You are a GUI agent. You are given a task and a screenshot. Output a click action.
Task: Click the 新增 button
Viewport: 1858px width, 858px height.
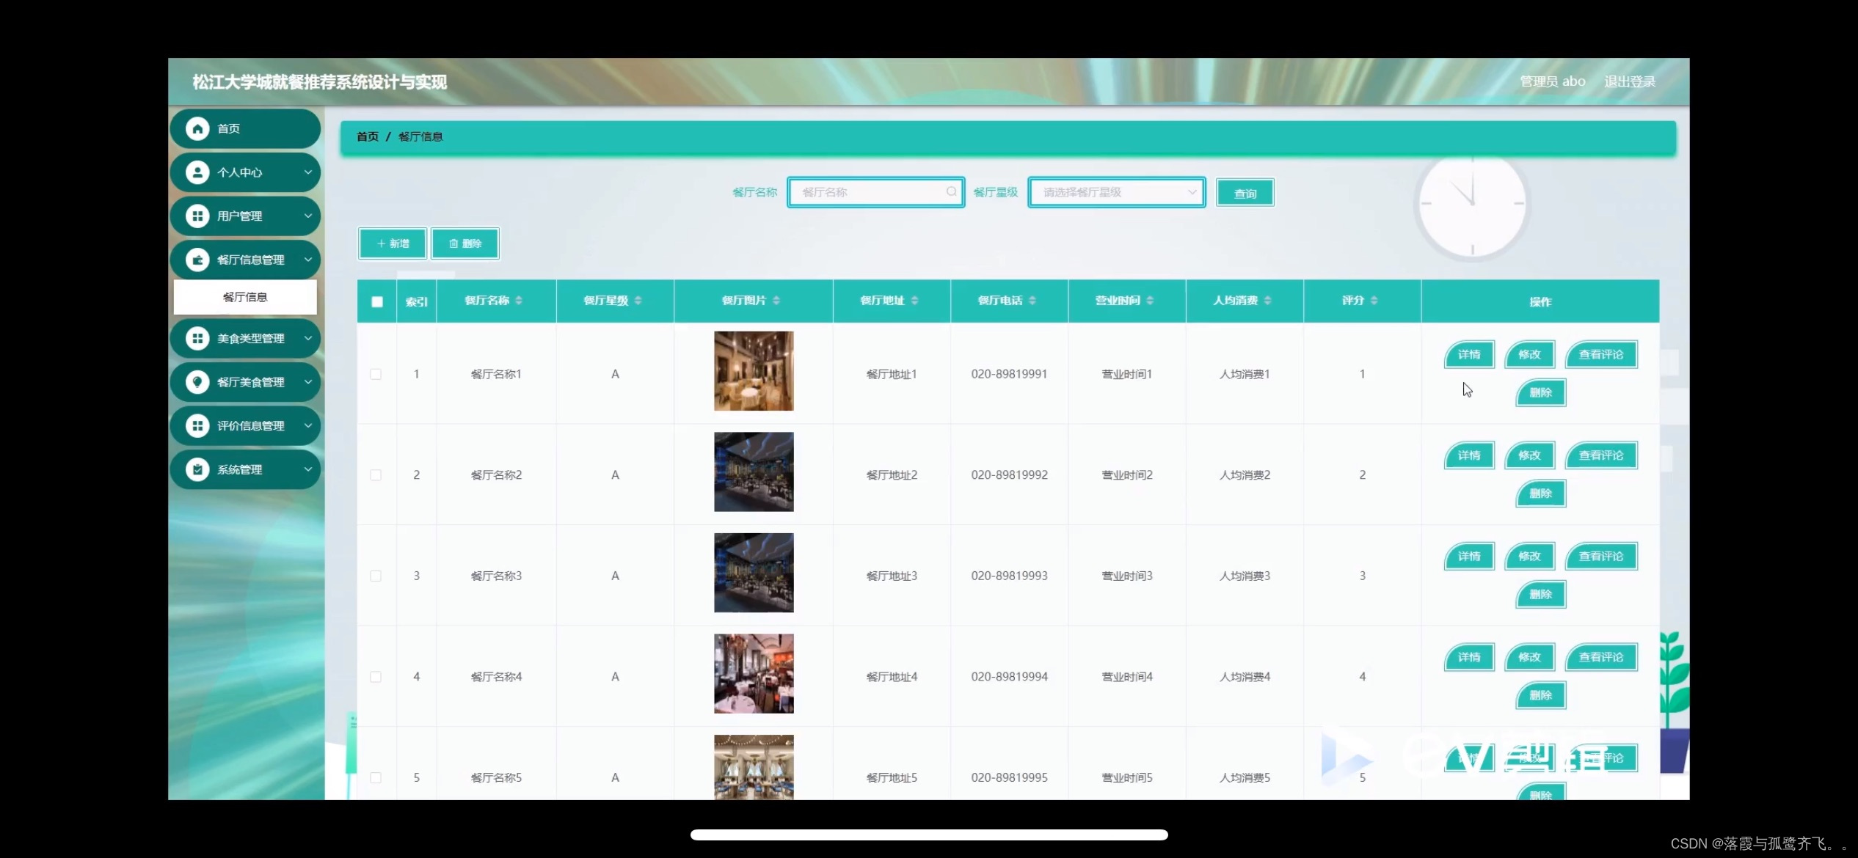pos(391,243)
